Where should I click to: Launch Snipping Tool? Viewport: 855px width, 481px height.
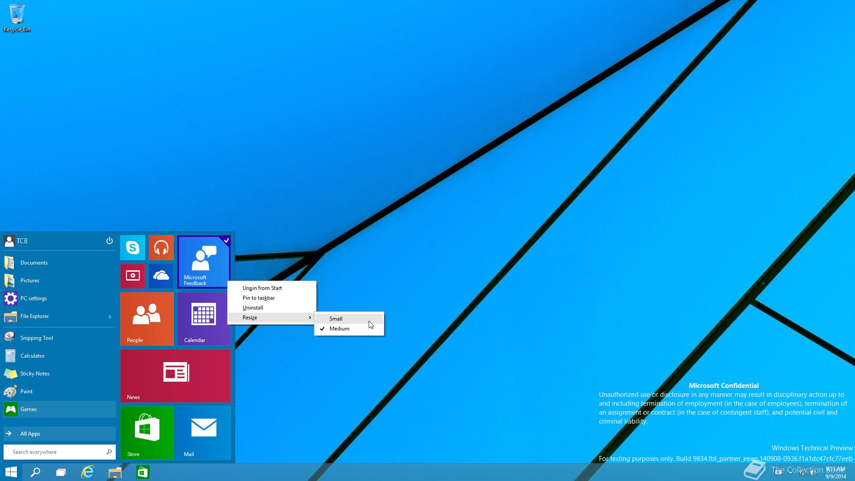59,338
